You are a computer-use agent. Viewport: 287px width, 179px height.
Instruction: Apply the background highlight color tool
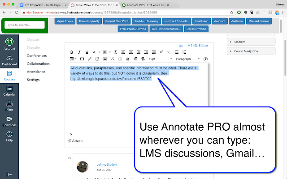(104, 52)
